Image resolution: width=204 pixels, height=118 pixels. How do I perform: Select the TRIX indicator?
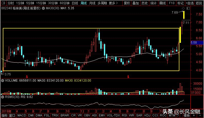pyautogui.click(x=55, y=115)
